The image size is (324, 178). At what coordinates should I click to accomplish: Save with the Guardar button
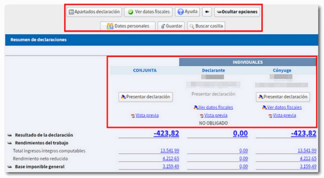171,26
